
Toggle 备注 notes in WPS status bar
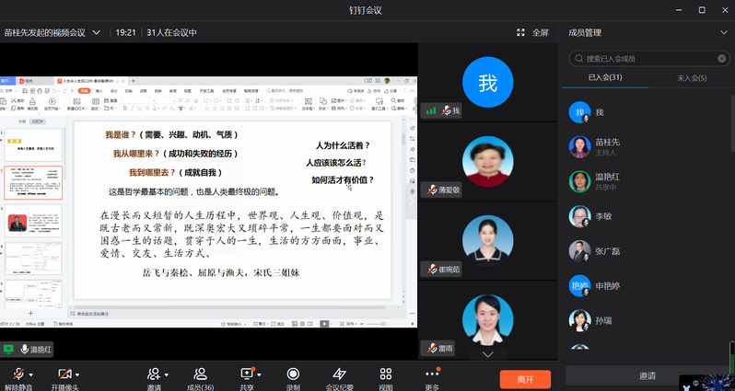click(x=262, y=324)
